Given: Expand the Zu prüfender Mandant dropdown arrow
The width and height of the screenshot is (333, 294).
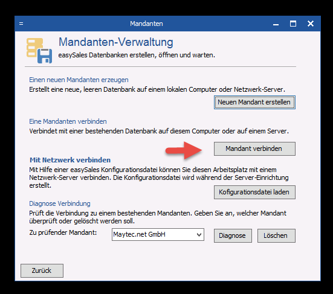Looking at the screenshot, I should (199, 235).
